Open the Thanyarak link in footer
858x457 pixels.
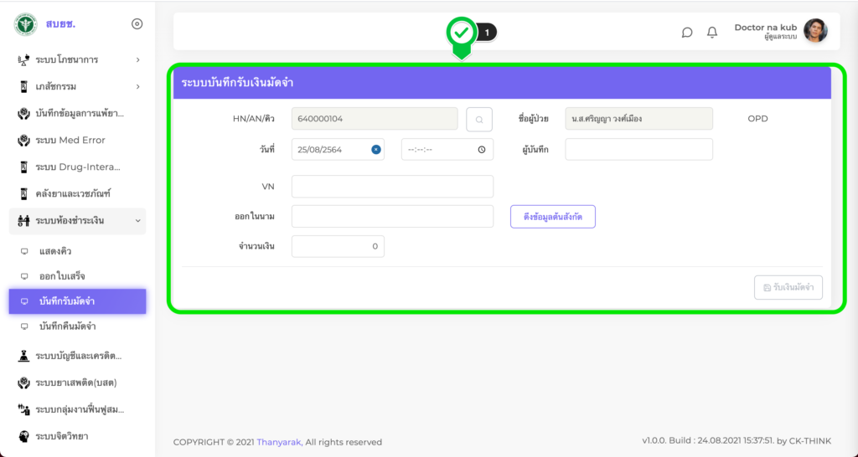(x=280, y=442)
